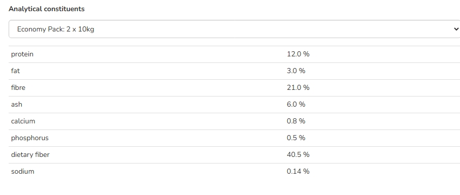Click the 'Analytical constituents' heading
460x195 pixels.
click(x=47, y=9)
